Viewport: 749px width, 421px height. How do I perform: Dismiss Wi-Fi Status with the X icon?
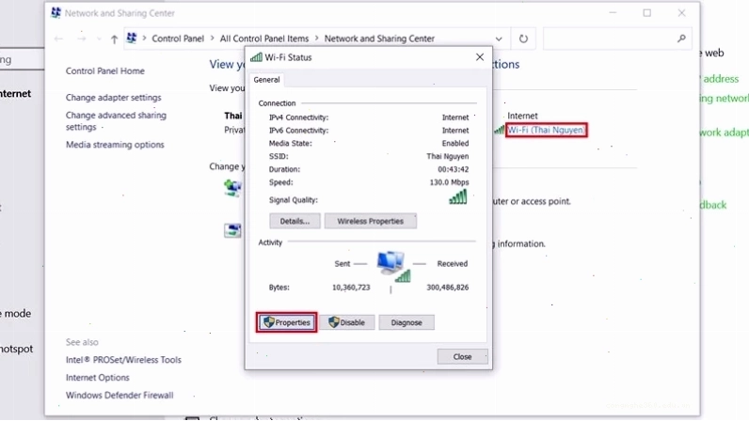(x=480, y=57)
